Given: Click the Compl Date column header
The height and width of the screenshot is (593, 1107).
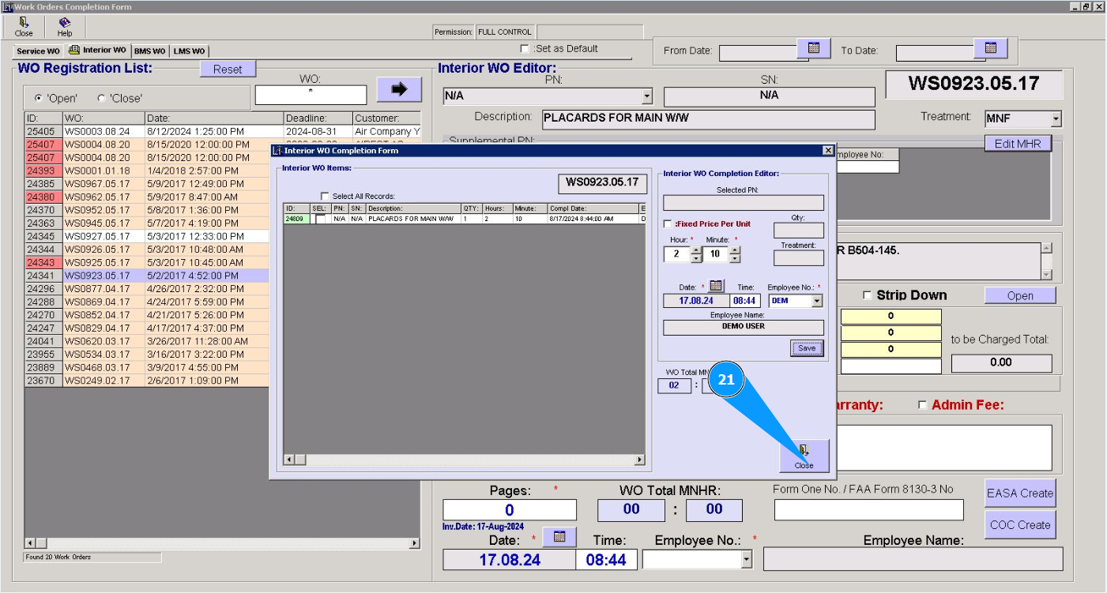Looking at the screenshot, I should click(593, 208).
